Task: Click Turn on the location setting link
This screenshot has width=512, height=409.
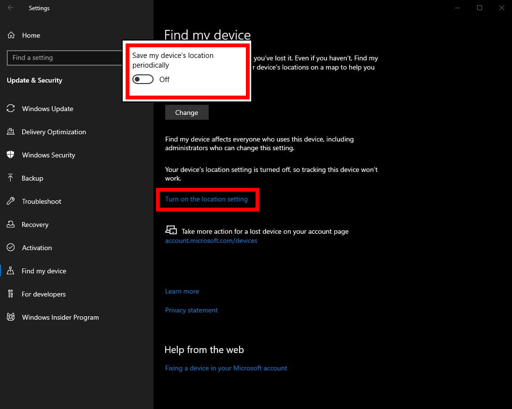Action: (x=206, y=199)
